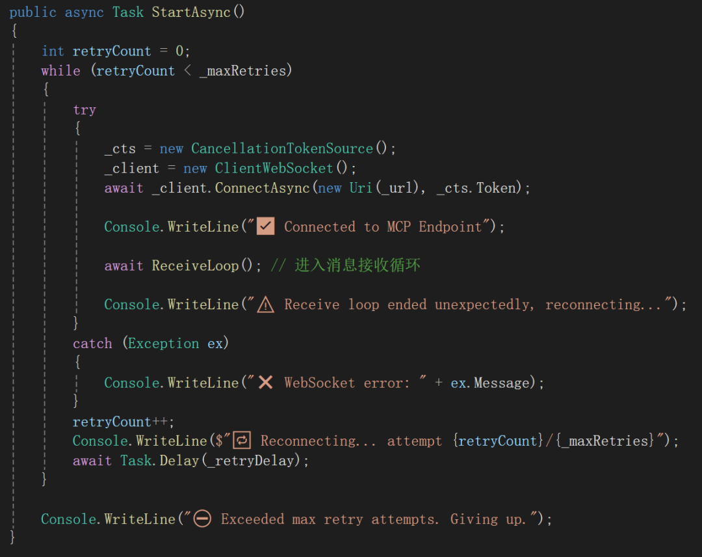This screenshot has height=557, width=702.
Task: Select the while keyword
Action: [60, 70]
